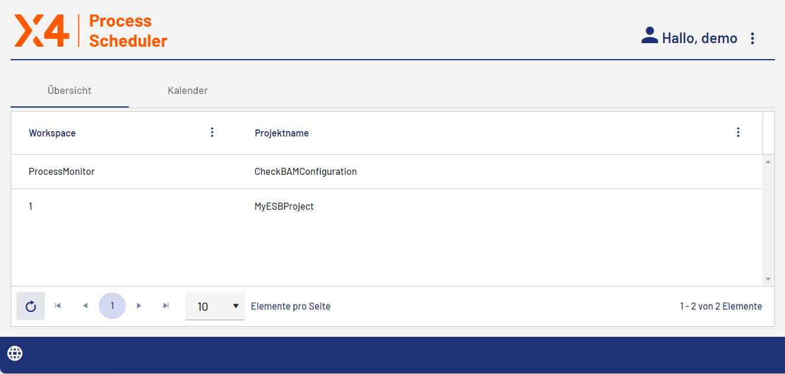785x374 pixels.
Task: Open the items per page dropdown
Action: [215, 306]
